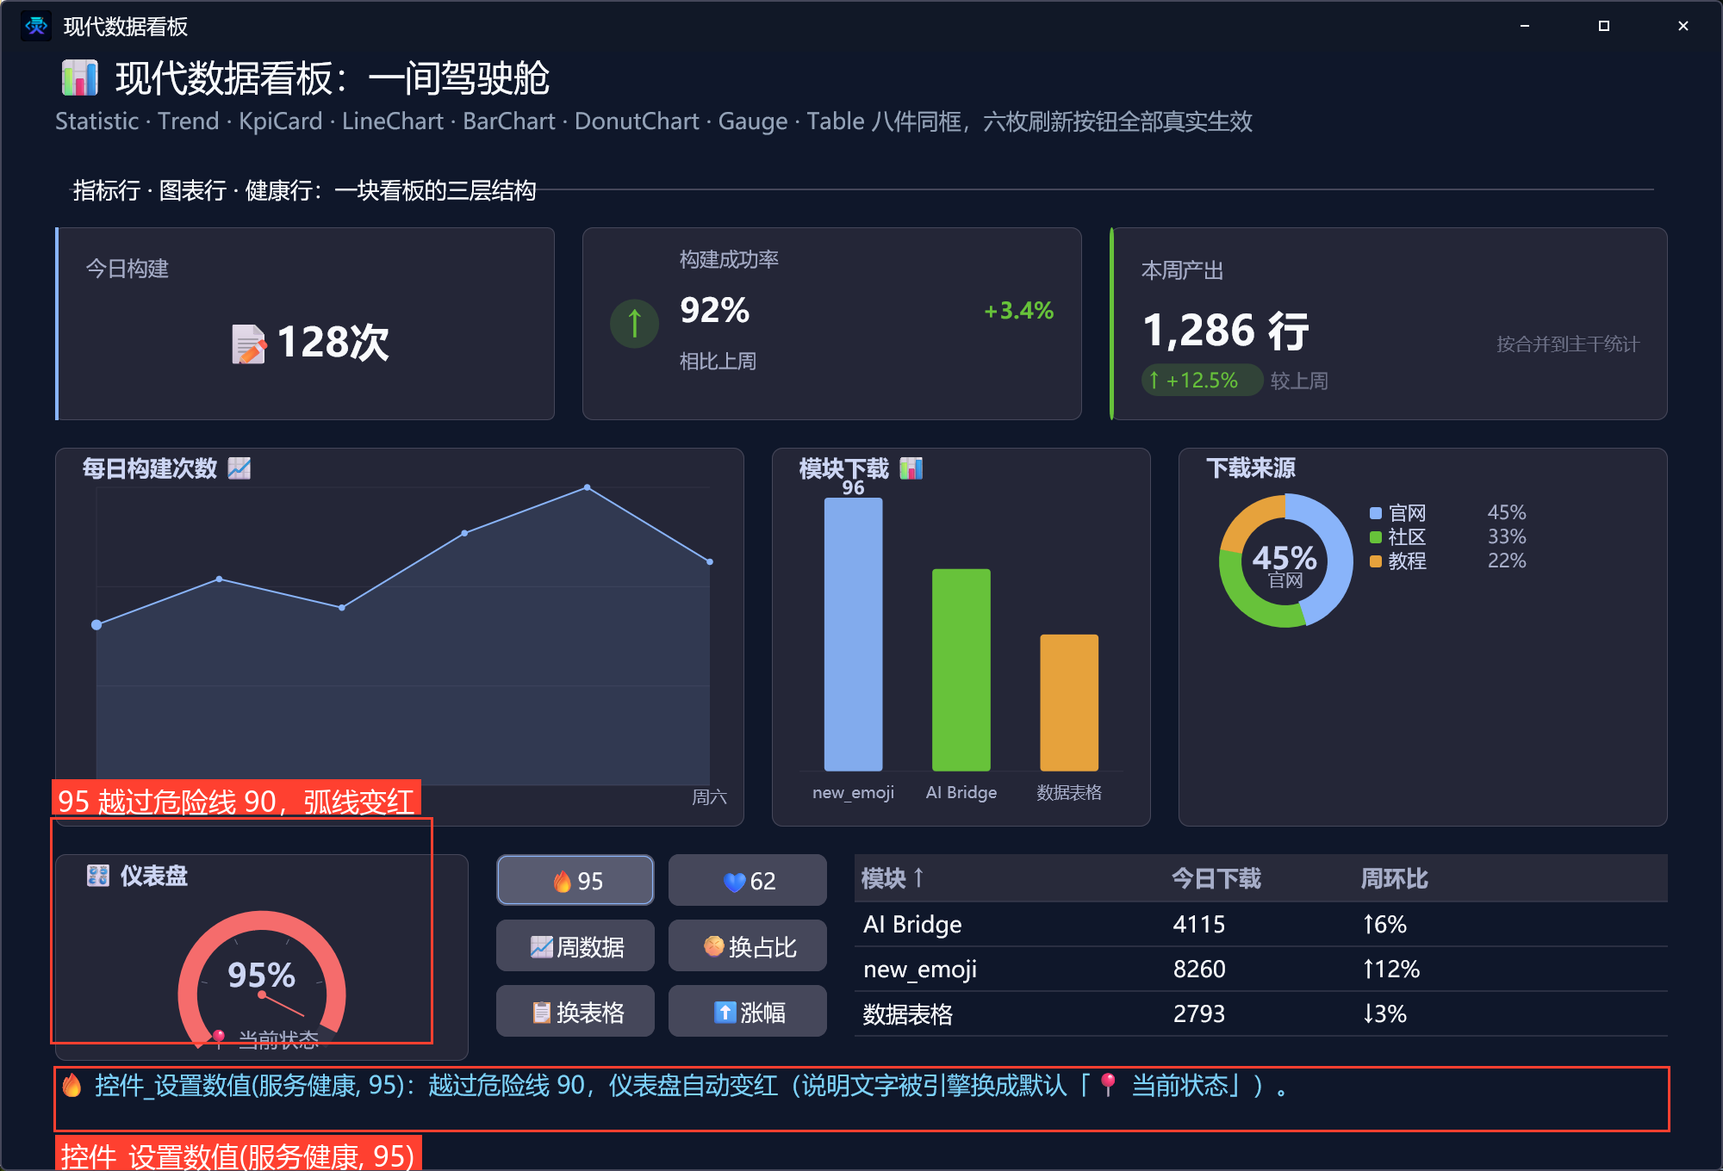Click the +12.5% green trend badge
Image resolution: width=1723 pixels, height=1171 pixels.
click(1202, 380)
